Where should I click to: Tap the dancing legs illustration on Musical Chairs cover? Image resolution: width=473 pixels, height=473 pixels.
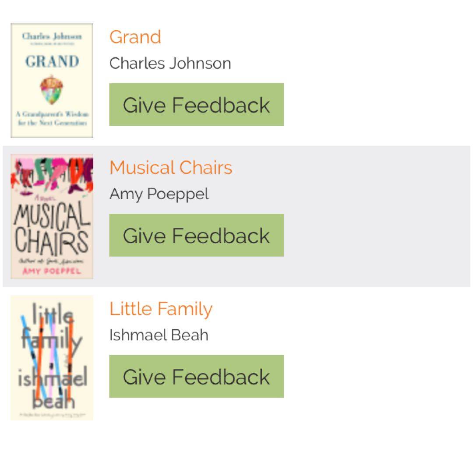pyautogui.click(x=52, y=173)
